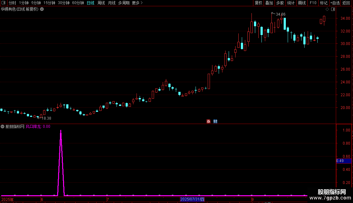Viewport: 353px width, 203px height.
Task: Click the 财 financial event marker
Action: 216,121
